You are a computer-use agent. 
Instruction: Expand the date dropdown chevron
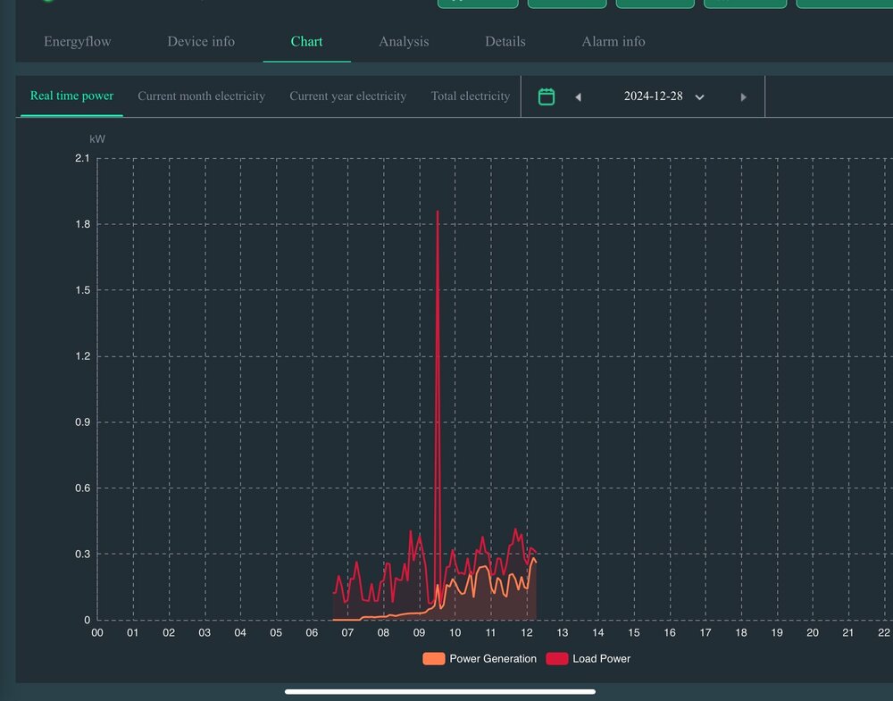(699, 97)
